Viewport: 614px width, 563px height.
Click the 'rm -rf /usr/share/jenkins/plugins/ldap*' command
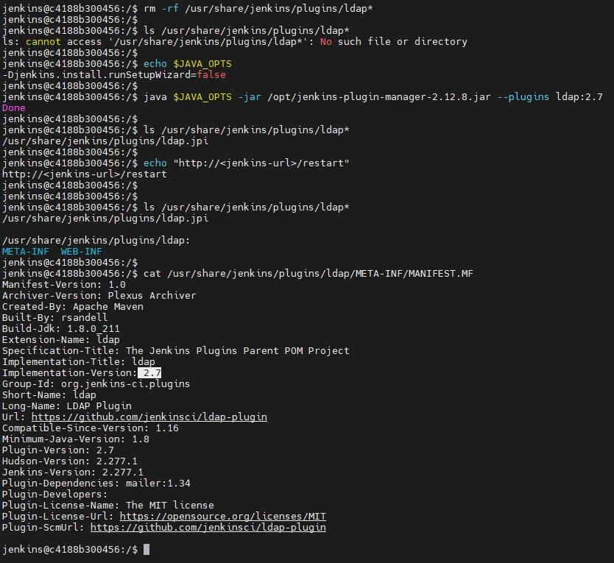(258, 8)
